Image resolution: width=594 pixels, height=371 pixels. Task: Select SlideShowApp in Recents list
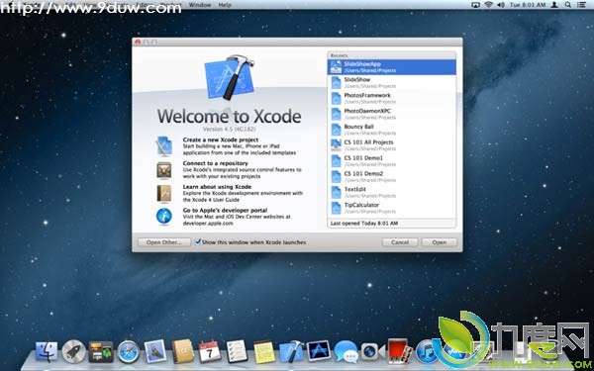(392, 67)
